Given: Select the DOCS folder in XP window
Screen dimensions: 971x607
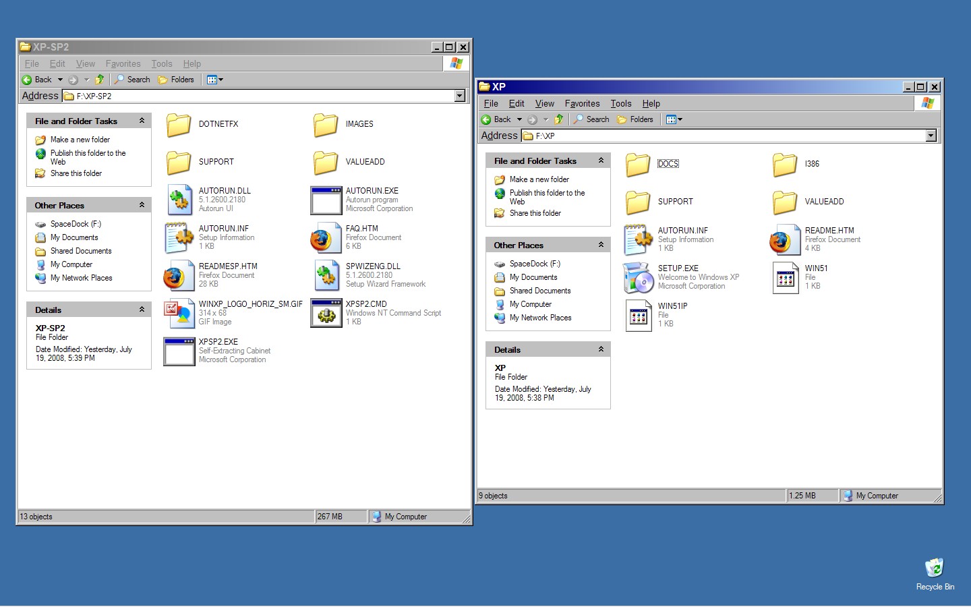Looking at the screenshot, I should [x=638, y=165].
